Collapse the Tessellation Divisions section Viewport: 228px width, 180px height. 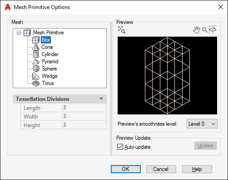point(101,99)
